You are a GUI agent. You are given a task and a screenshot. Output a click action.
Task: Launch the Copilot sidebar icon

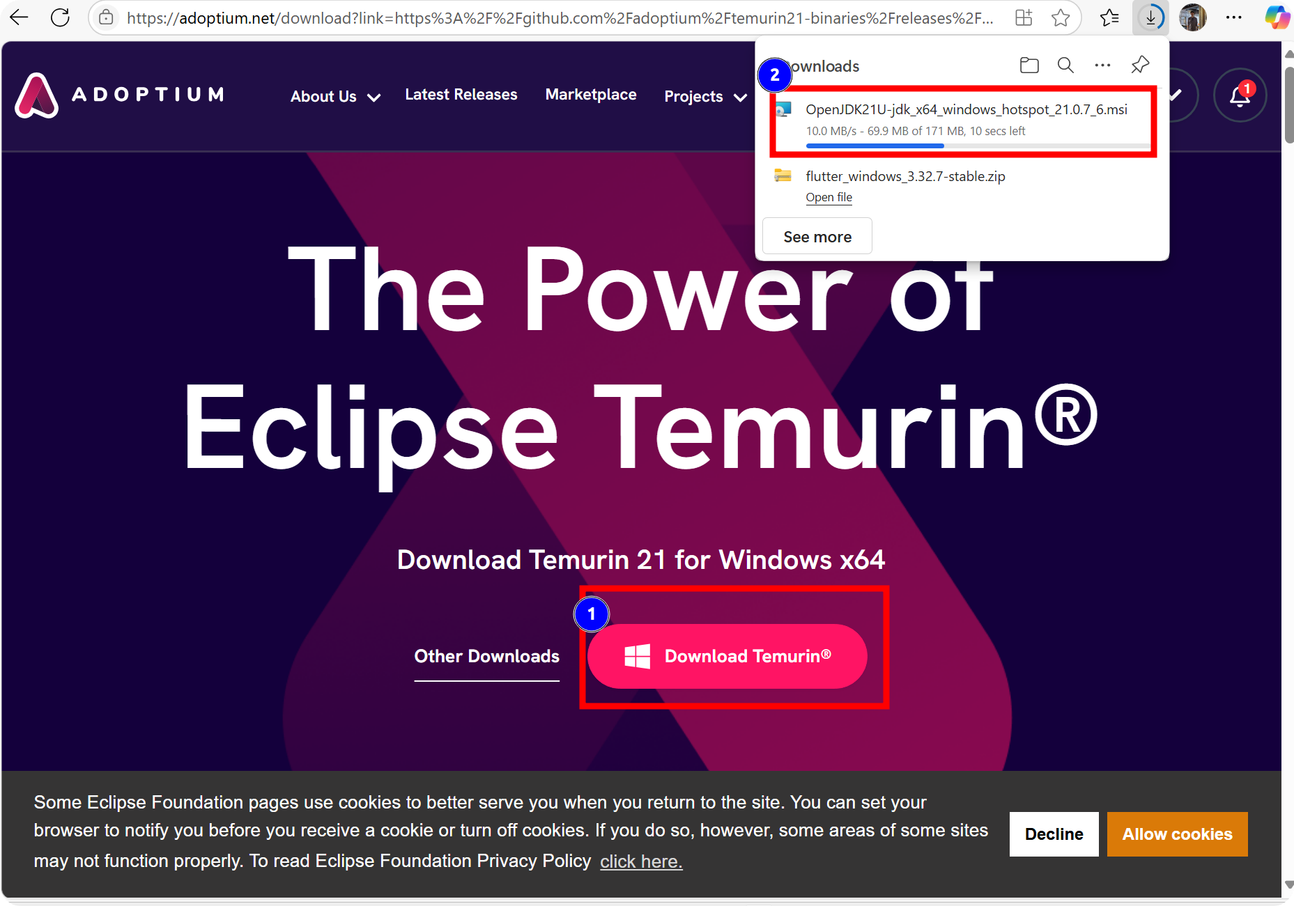[1277, 17]
